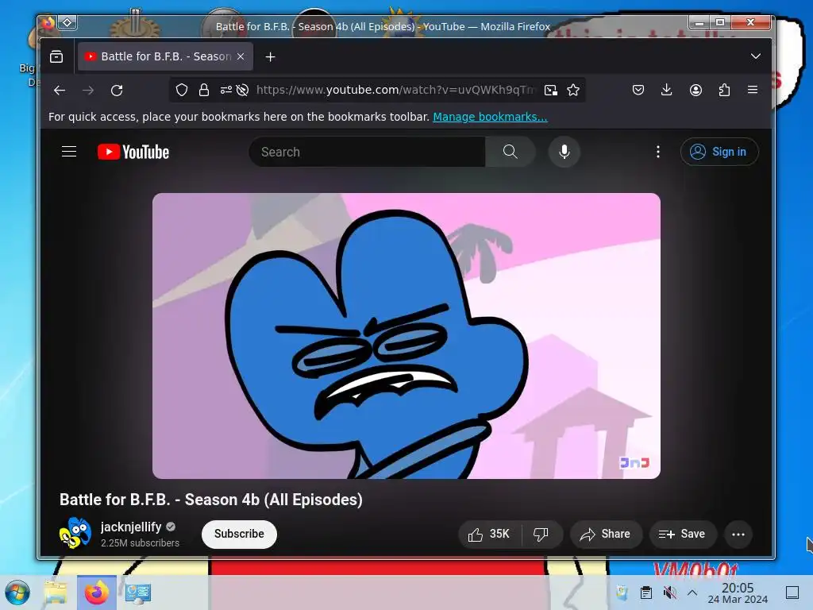Image resolution: width=813 pixels, height=610 pixels.
Task: Click the Sign in button
Action: click(719, 152)
